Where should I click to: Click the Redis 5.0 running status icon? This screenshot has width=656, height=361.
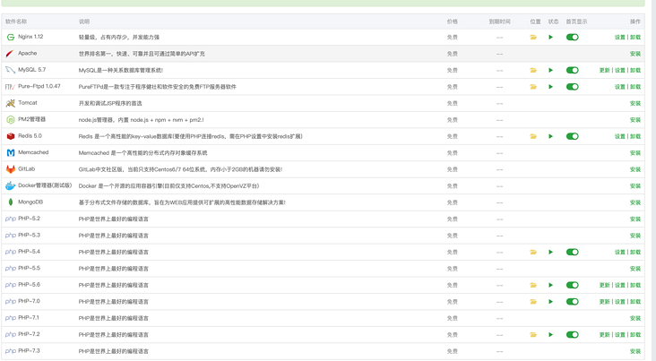click(x=550, y=136)
